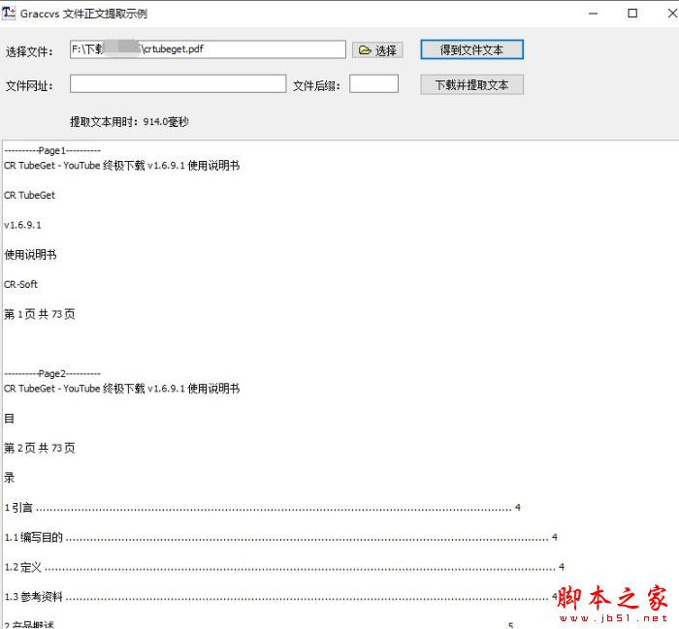
Task: Click the 1.2 定义 contents line
Action: pyautogui.click(x=284, y=567)
